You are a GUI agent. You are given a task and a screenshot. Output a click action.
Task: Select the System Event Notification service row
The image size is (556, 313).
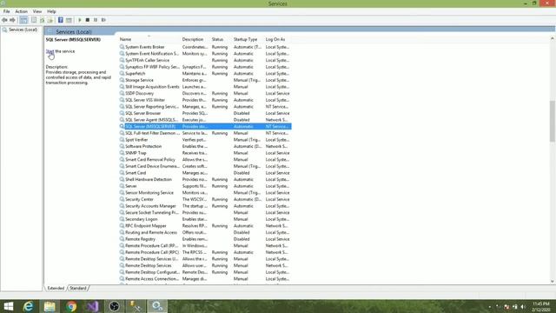click(205, 54)
